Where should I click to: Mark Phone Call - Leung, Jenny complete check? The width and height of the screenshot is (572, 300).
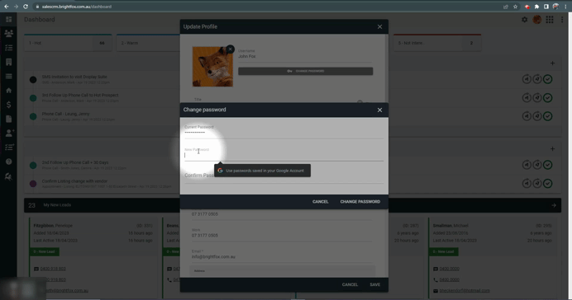pyautogui.click(x=547, y=116)
